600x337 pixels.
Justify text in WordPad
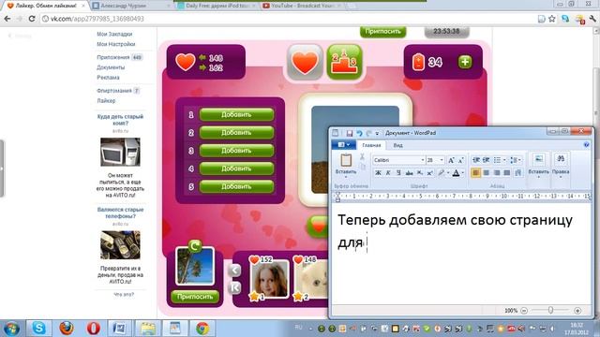[x=506, y=173]
